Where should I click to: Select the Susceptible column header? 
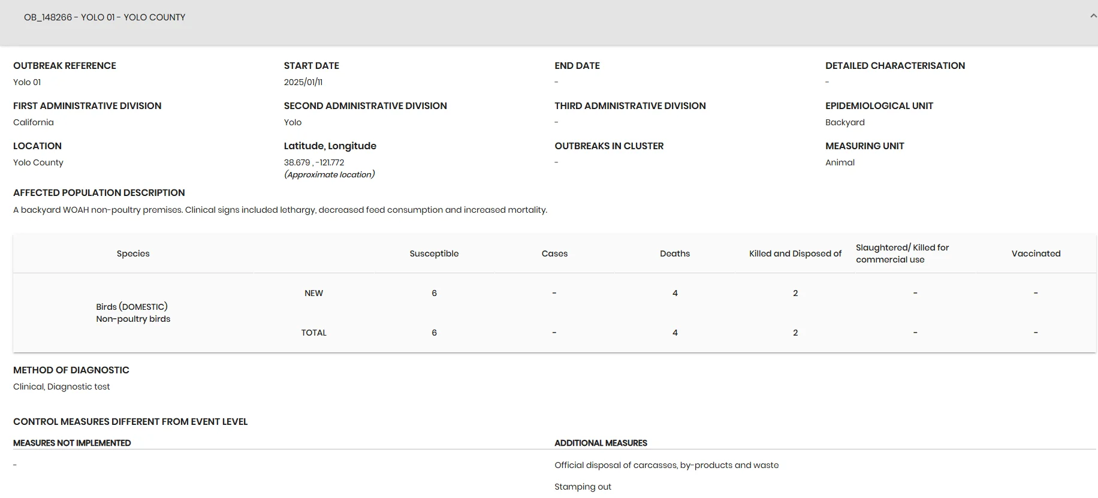click(x=434, y=253)
